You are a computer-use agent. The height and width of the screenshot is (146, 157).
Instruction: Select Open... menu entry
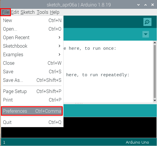point(32,29)
